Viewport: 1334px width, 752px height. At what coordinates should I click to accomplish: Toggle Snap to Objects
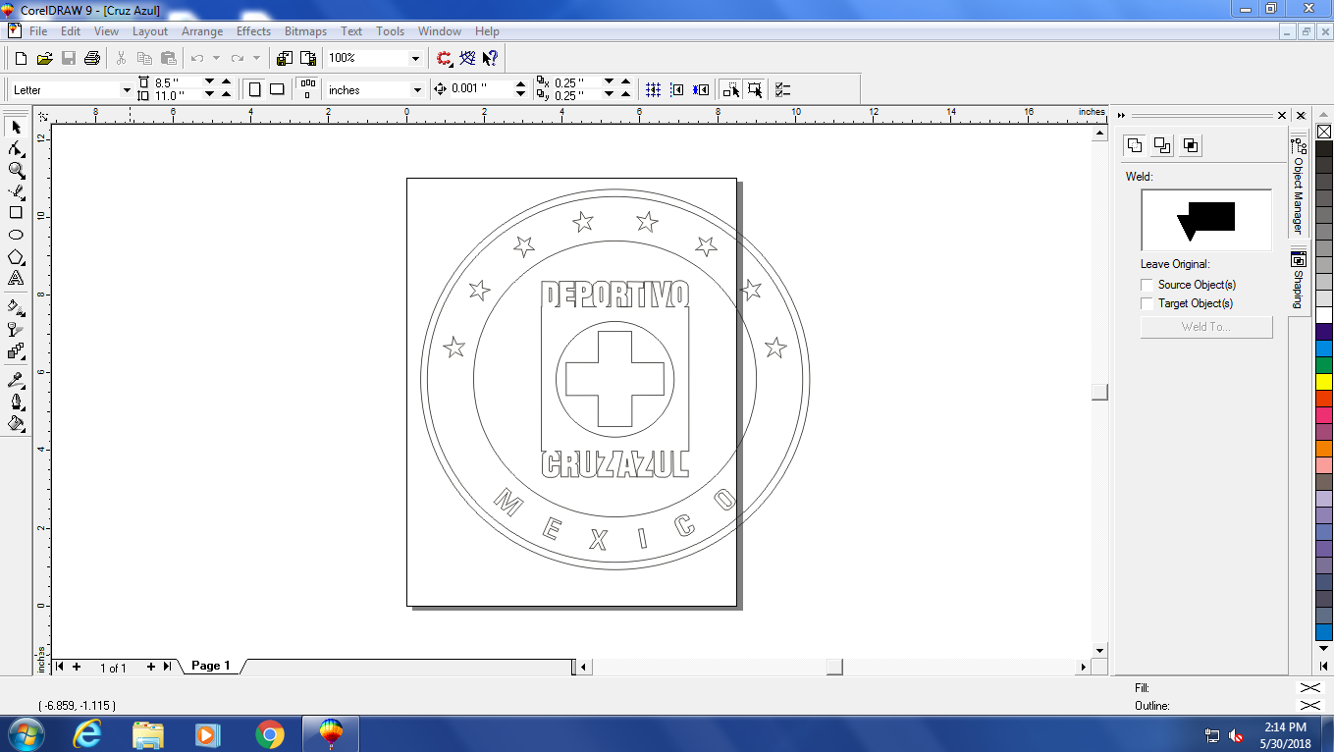click(701, 89)
